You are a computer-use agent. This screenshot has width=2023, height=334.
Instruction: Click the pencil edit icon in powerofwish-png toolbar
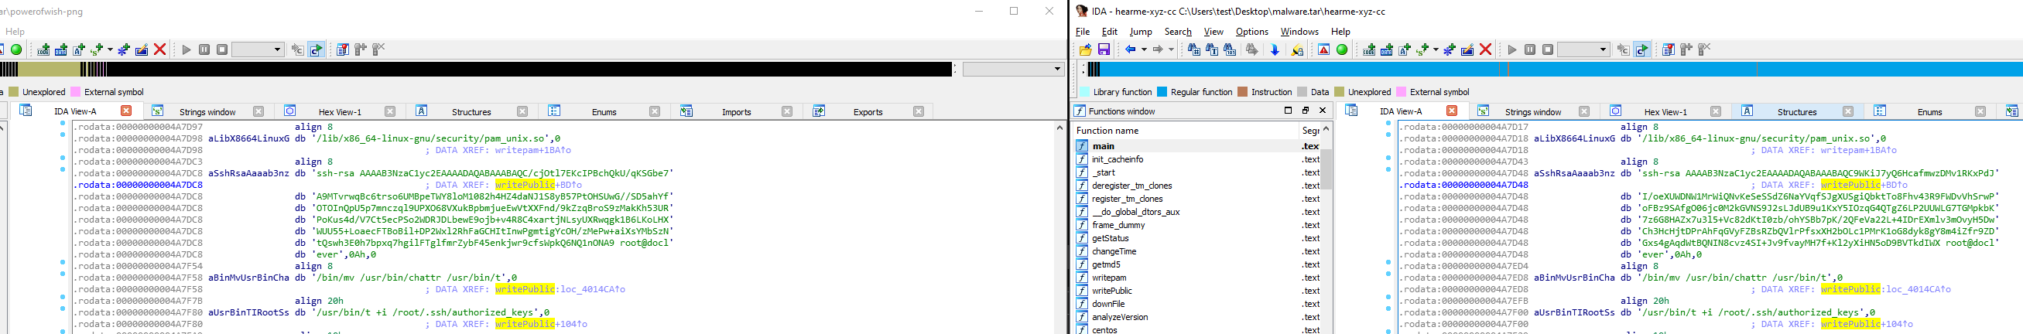click(142, 49)
